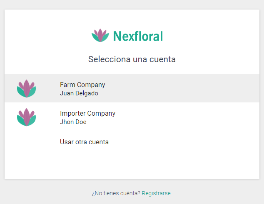Click the green leaf of Farm Company avatar
The height and width of the screenshot is (204, 264).
(20, 92)
